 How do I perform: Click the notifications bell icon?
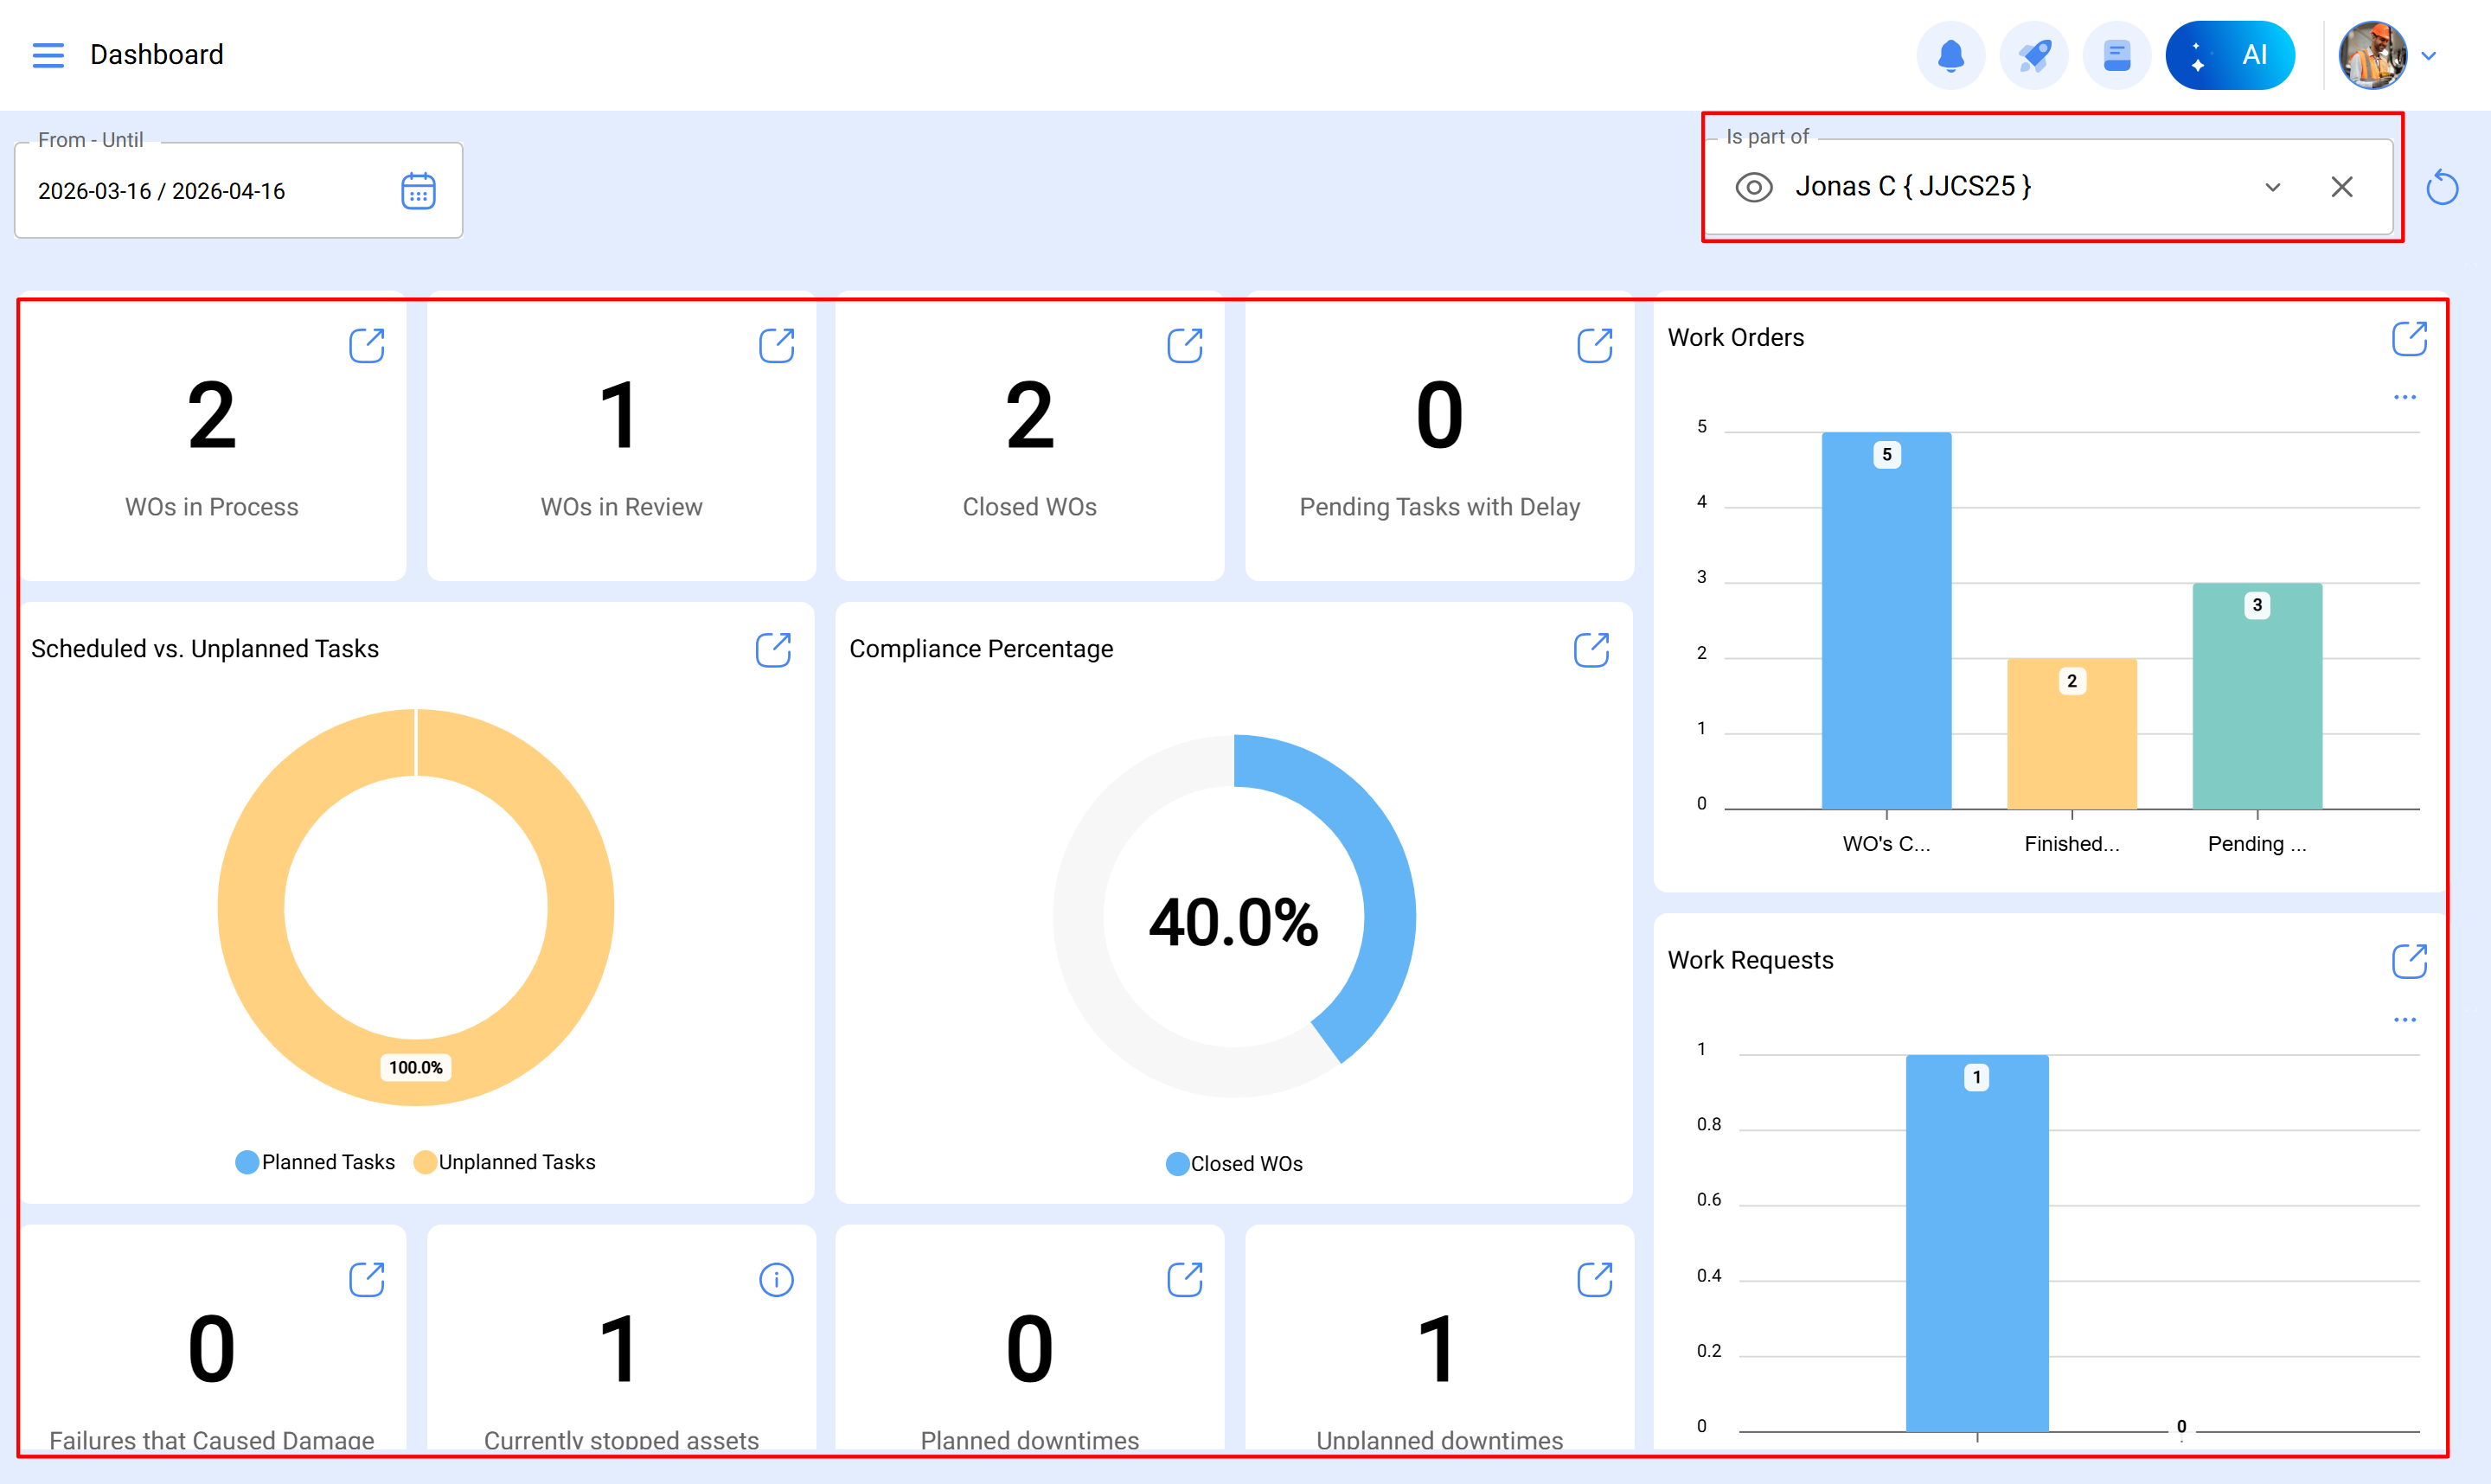click(x=1950, y=55)
